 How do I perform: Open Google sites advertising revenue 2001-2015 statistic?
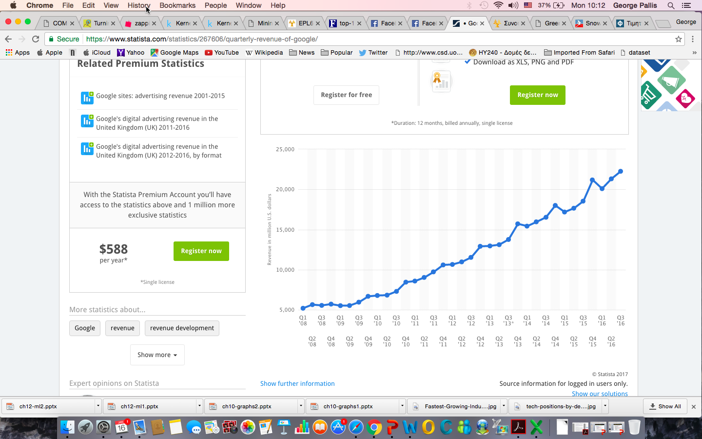pyautogui.click(x=160, y=96)
